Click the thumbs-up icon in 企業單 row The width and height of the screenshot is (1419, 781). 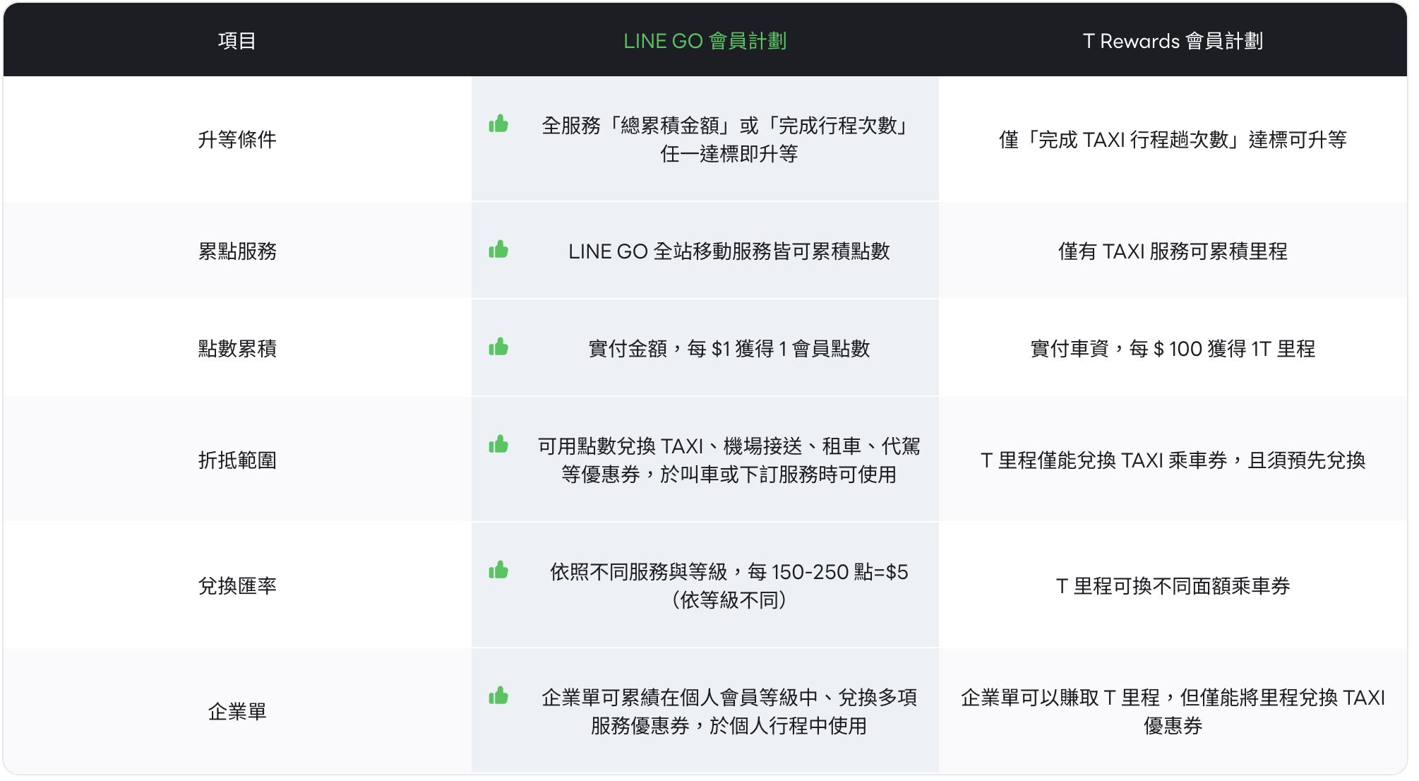pos(498,696)
